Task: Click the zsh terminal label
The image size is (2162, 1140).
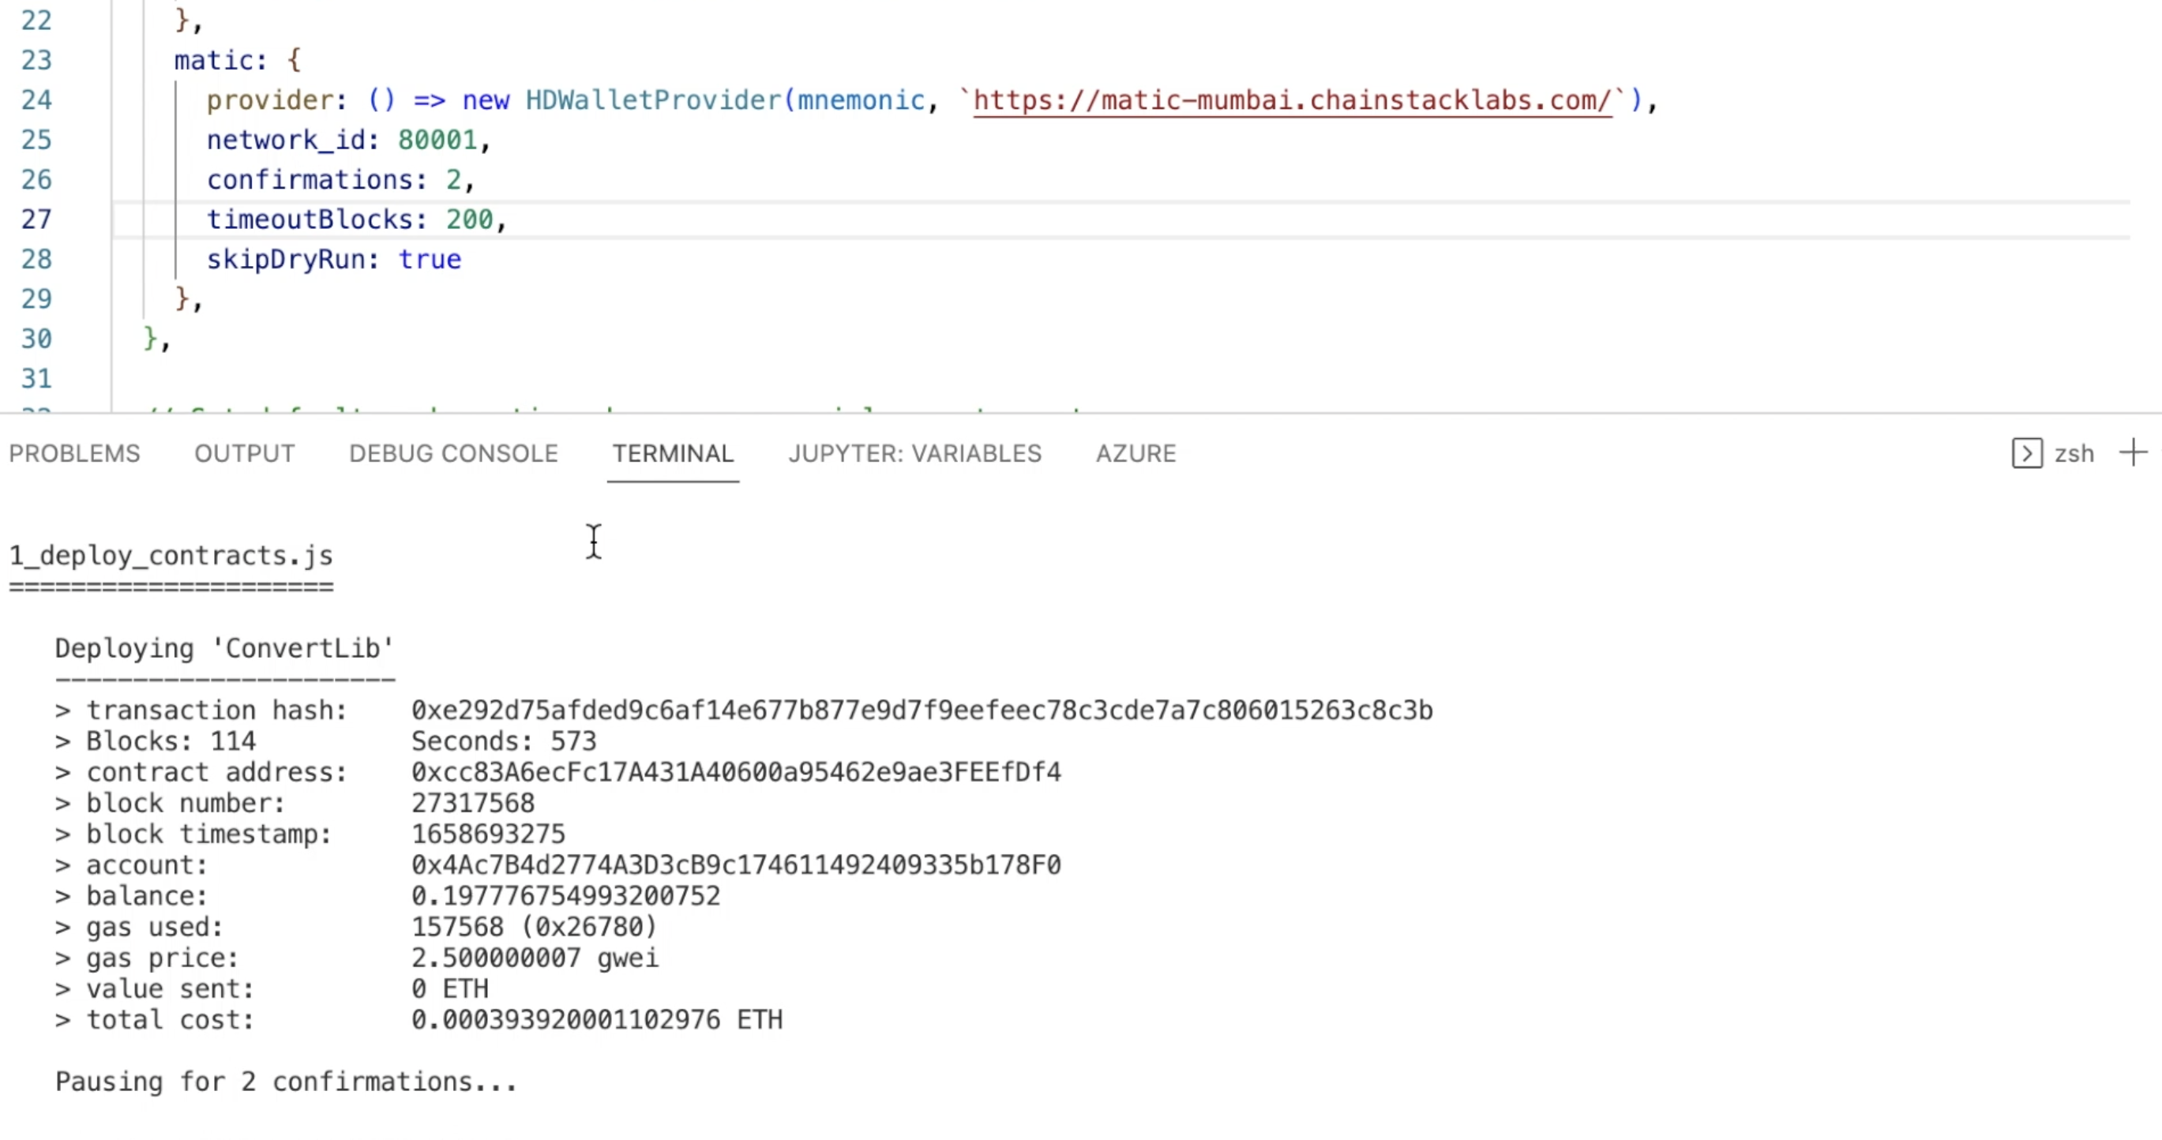Action: 2074,454
